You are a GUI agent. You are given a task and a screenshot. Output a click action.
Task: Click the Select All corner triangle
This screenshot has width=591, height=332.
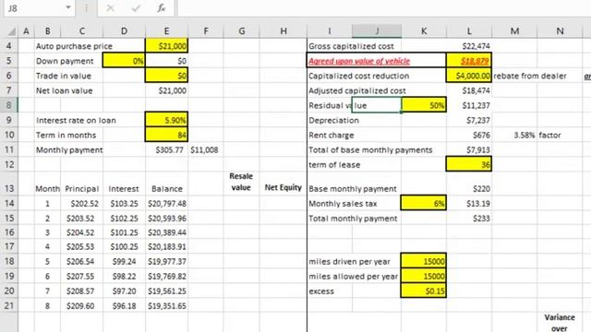[11, 31]
